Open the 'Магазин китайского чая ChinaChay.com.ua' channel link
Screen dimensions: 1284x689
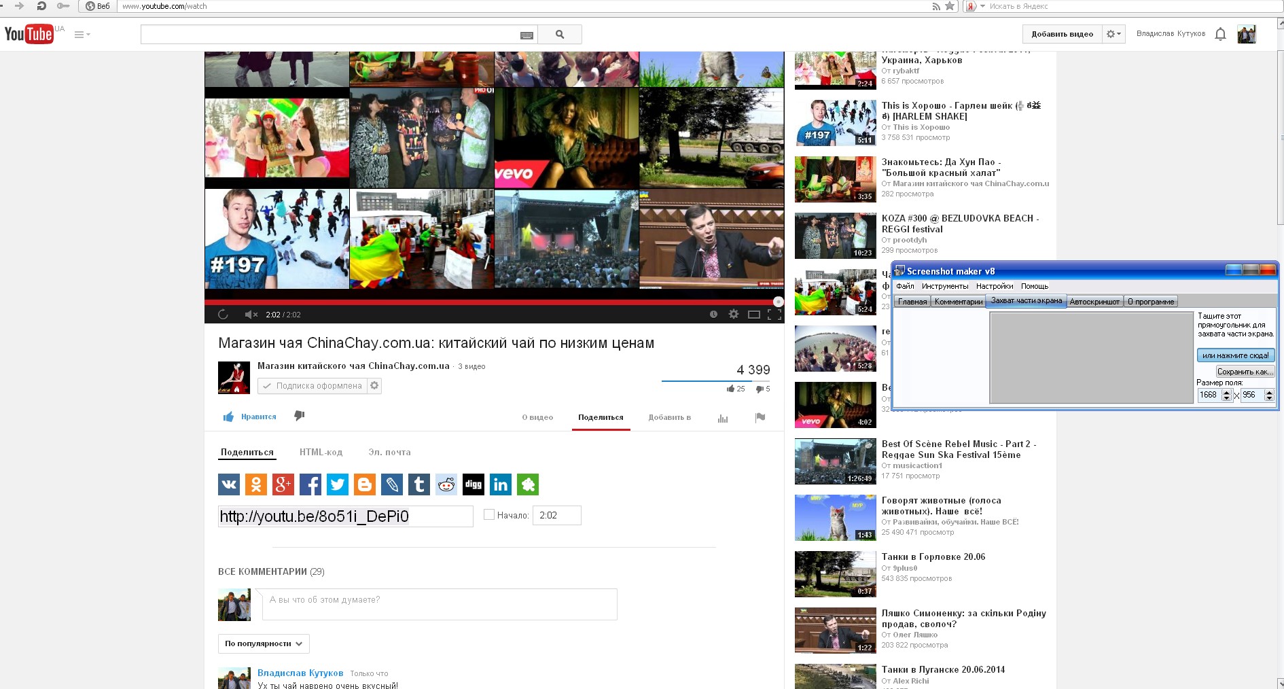point(353,366)
